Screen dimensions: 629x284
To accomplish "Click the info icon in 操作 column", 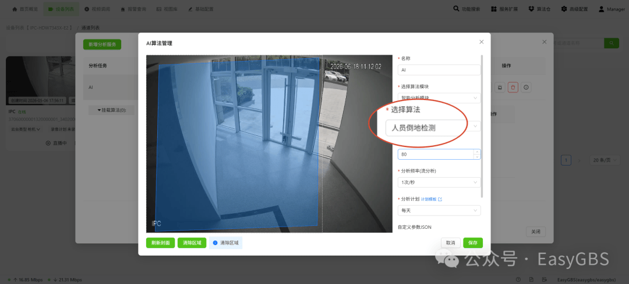I will point(526,87).
